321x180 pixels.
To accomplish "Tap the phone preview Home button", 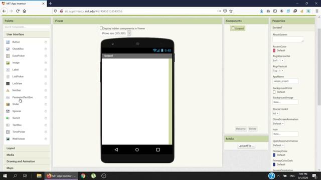I will [137, 150].
